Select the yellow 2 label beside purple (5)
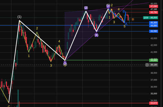Image resolution: width=163 pixels, height=107 pixels. coord(112,5)
